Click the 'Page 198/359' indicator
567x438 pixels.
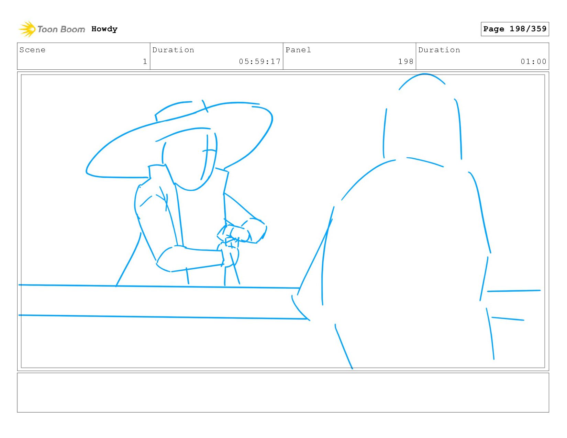[x=515, y=29]
